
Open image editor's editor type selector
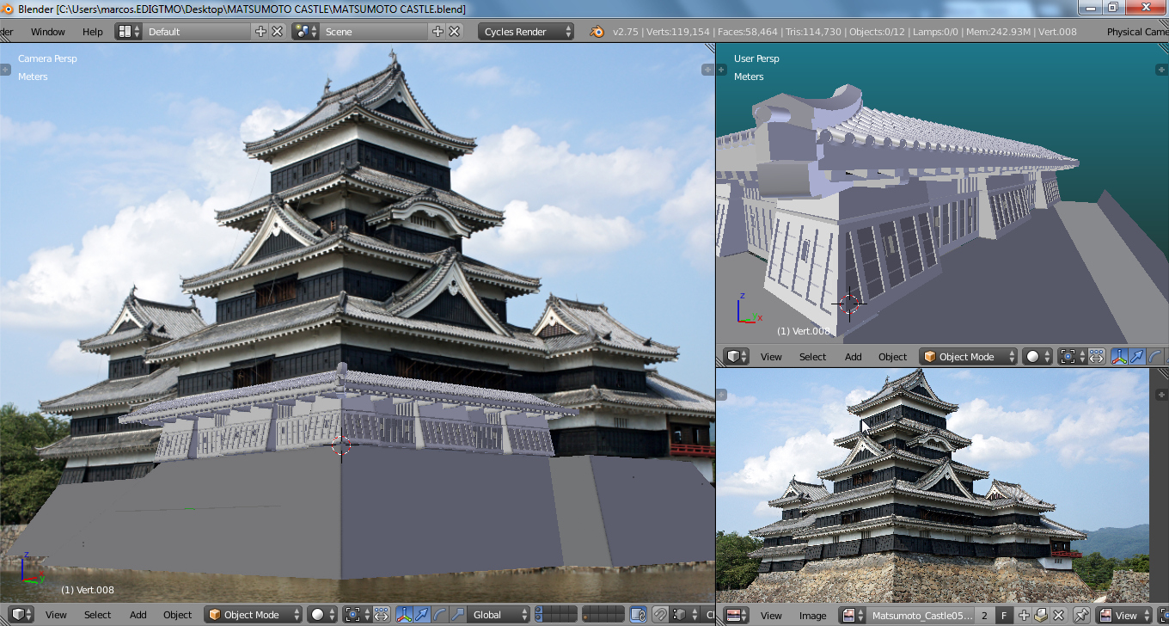point(737,615)
